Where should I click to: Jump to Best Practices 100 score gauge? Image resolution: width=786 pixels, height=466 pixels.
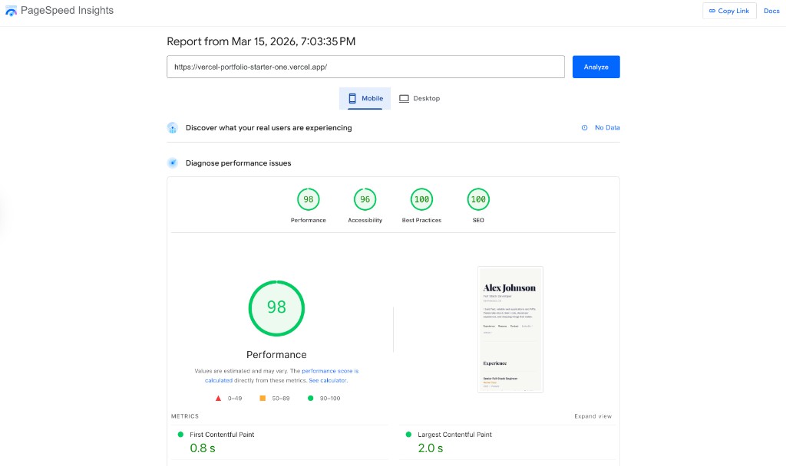click(421, 200)
